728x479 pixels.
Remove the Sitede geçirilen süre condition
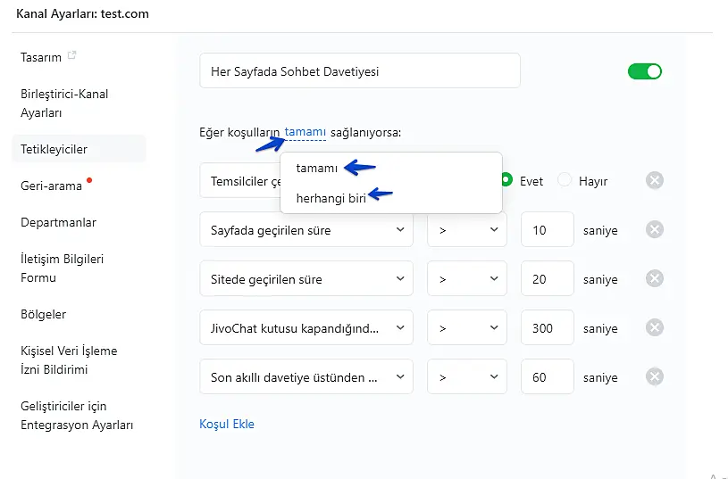tap(655, 279)
